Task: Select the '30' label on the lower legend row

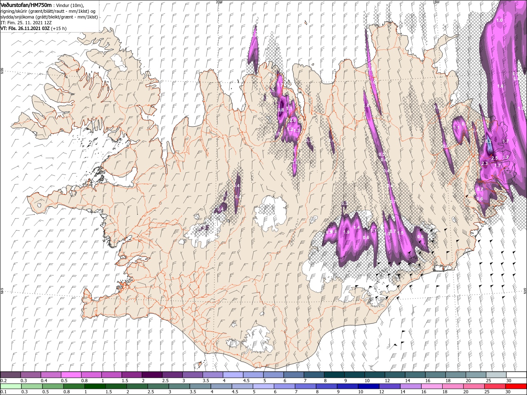Action: 508,392
